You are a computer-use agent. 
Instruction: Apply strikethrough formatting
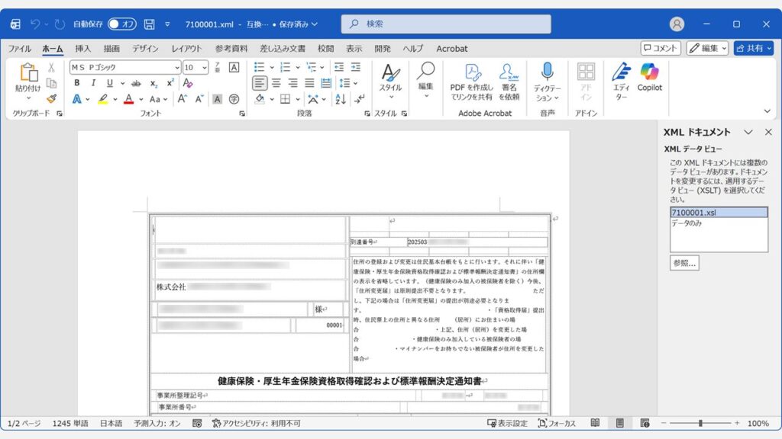point(136,82)
